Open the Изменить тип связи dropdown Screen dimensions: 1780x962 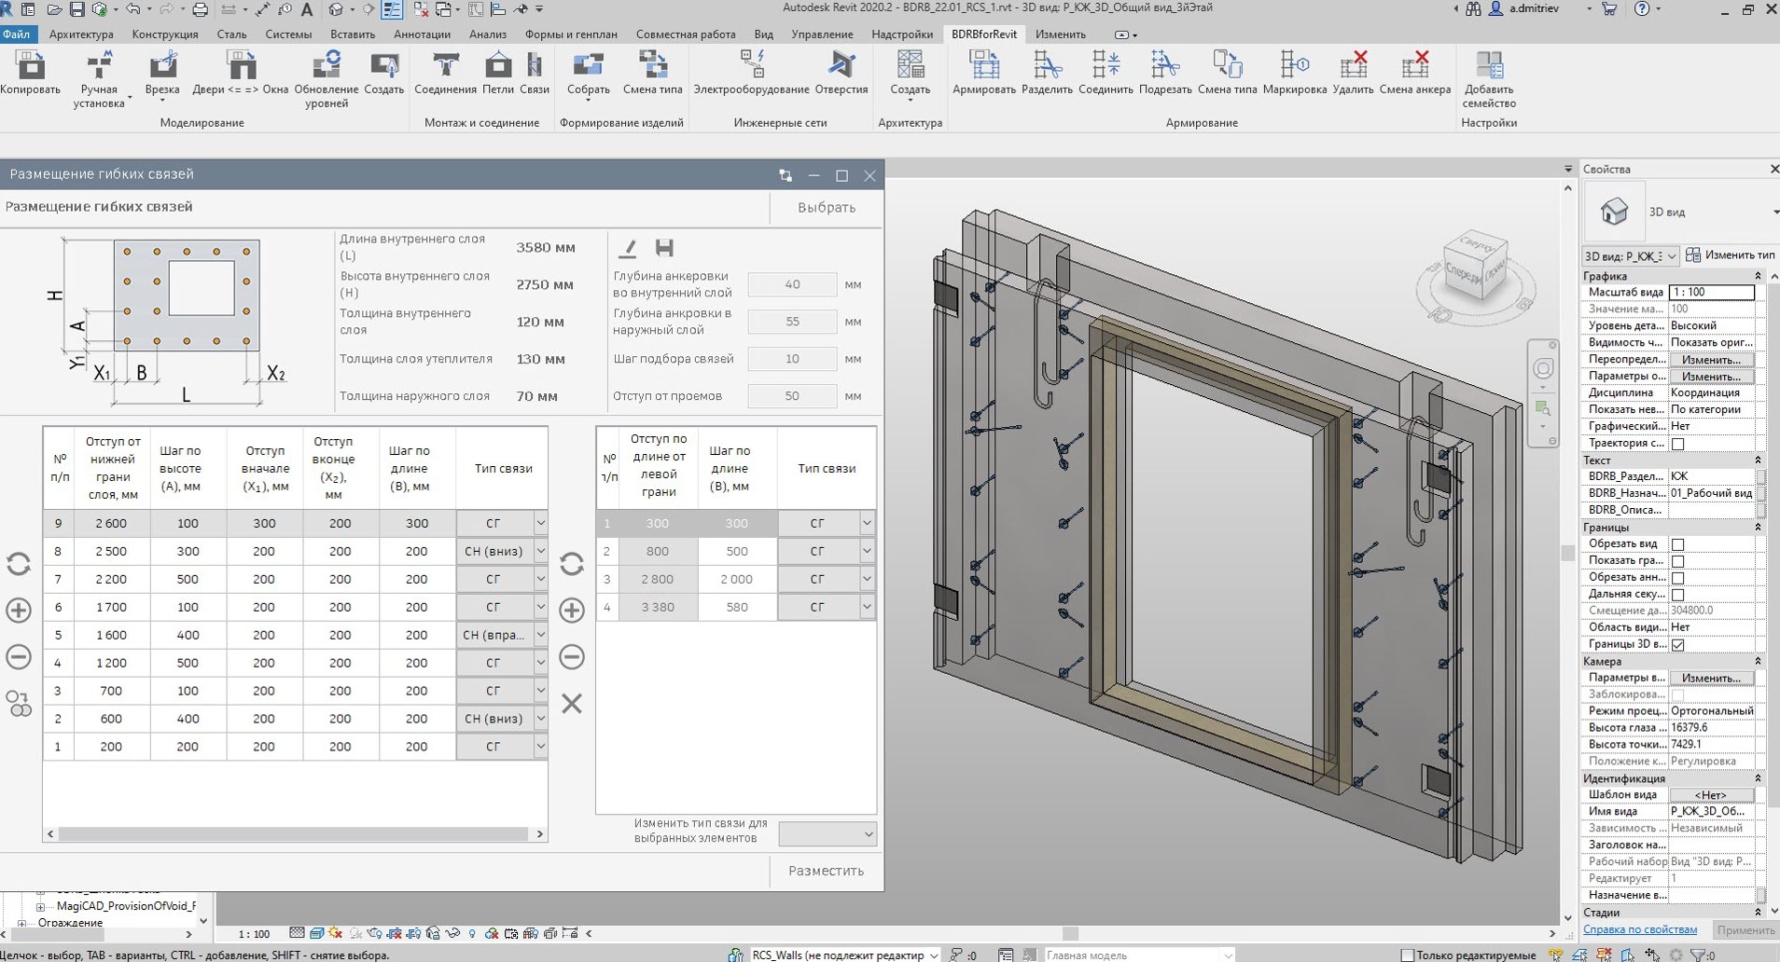tap(827, 833)
